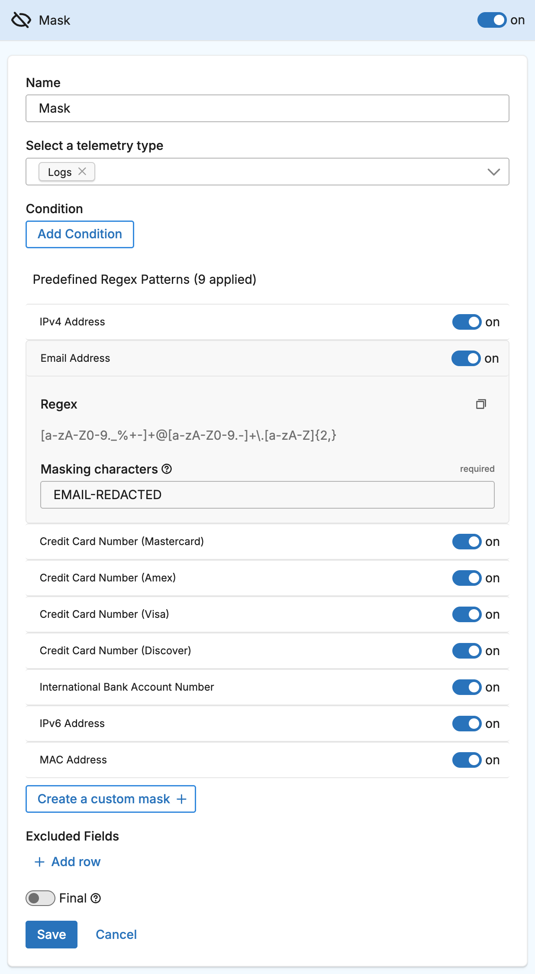Click the Mask eye-slash icon in header
Screen dimensions: 535x974
pyautogui.click(x=21, y=20)
